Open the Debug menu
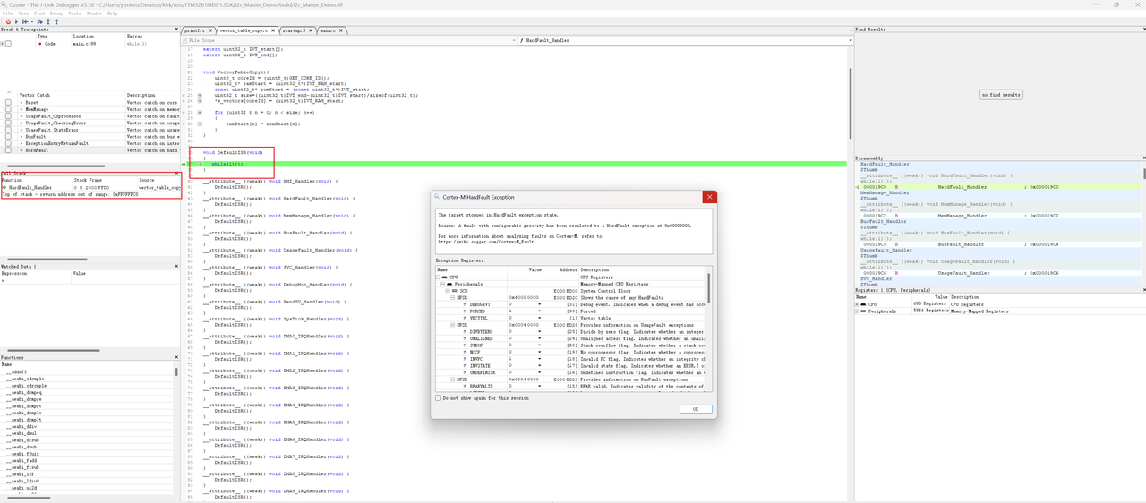 (x=56, y=13)
